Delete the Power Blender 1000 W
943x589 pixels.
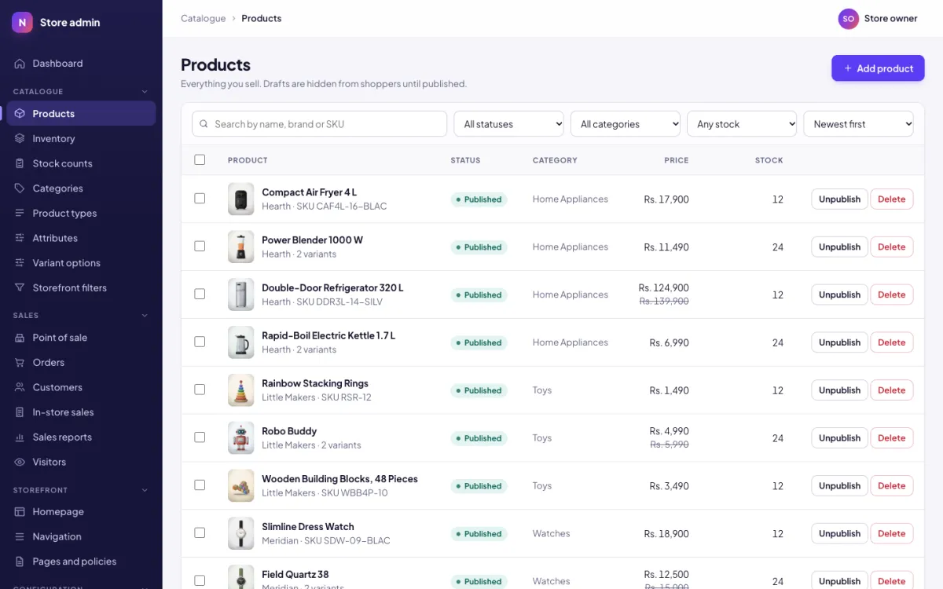891,247
